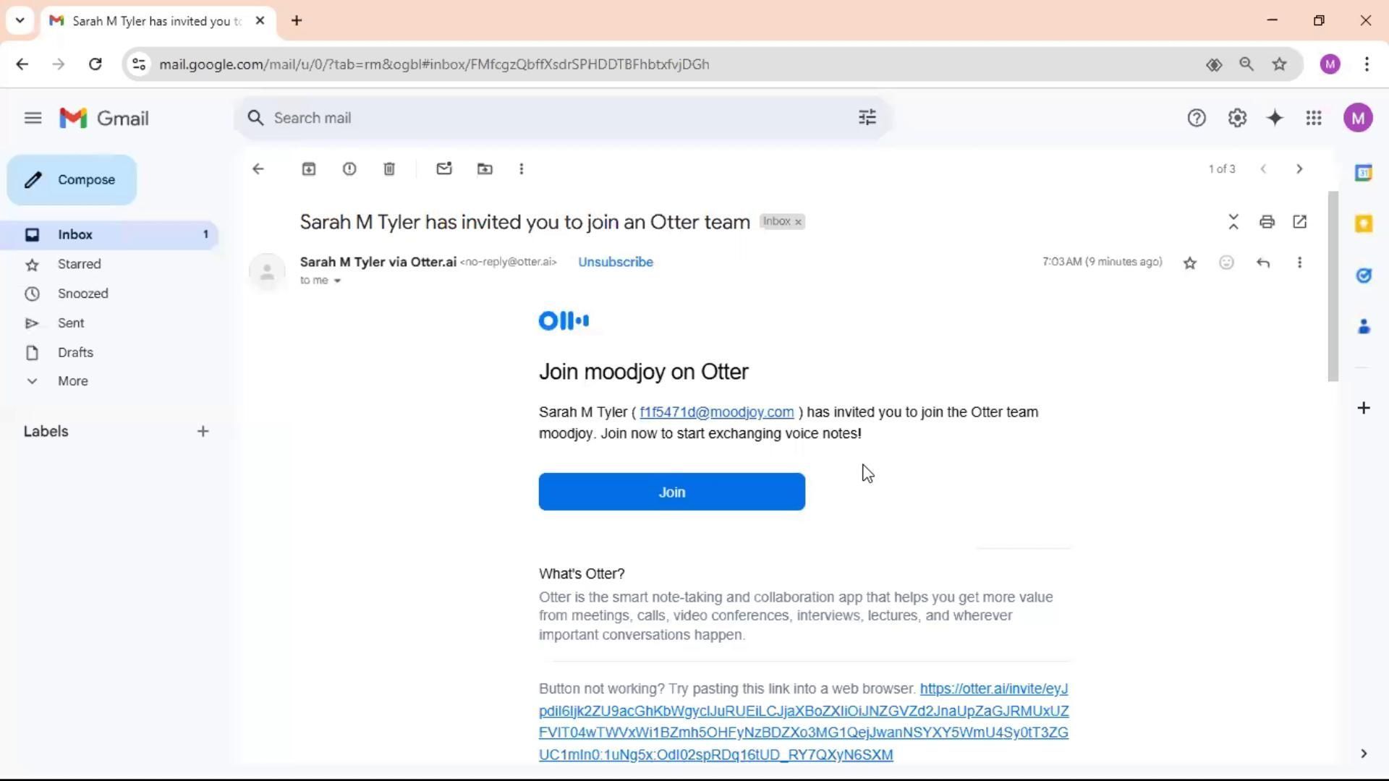Remove the Inbox label from this email

click(799, 222)
